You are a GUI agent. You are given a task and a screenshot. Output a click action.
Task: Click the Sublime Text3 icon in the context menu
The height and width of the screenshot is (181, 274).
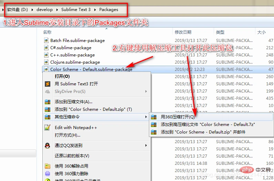(48, 84)
